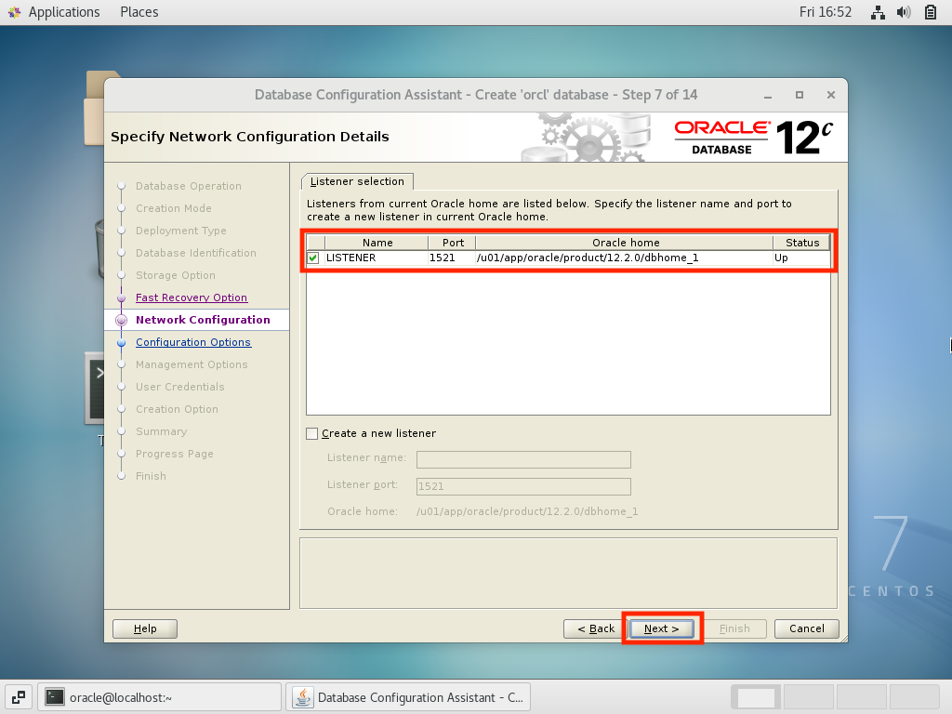Click the Status column header

point(802,243)
